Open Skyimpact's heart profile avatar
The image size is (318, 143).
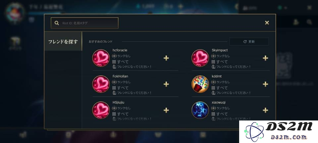[200, 58]
